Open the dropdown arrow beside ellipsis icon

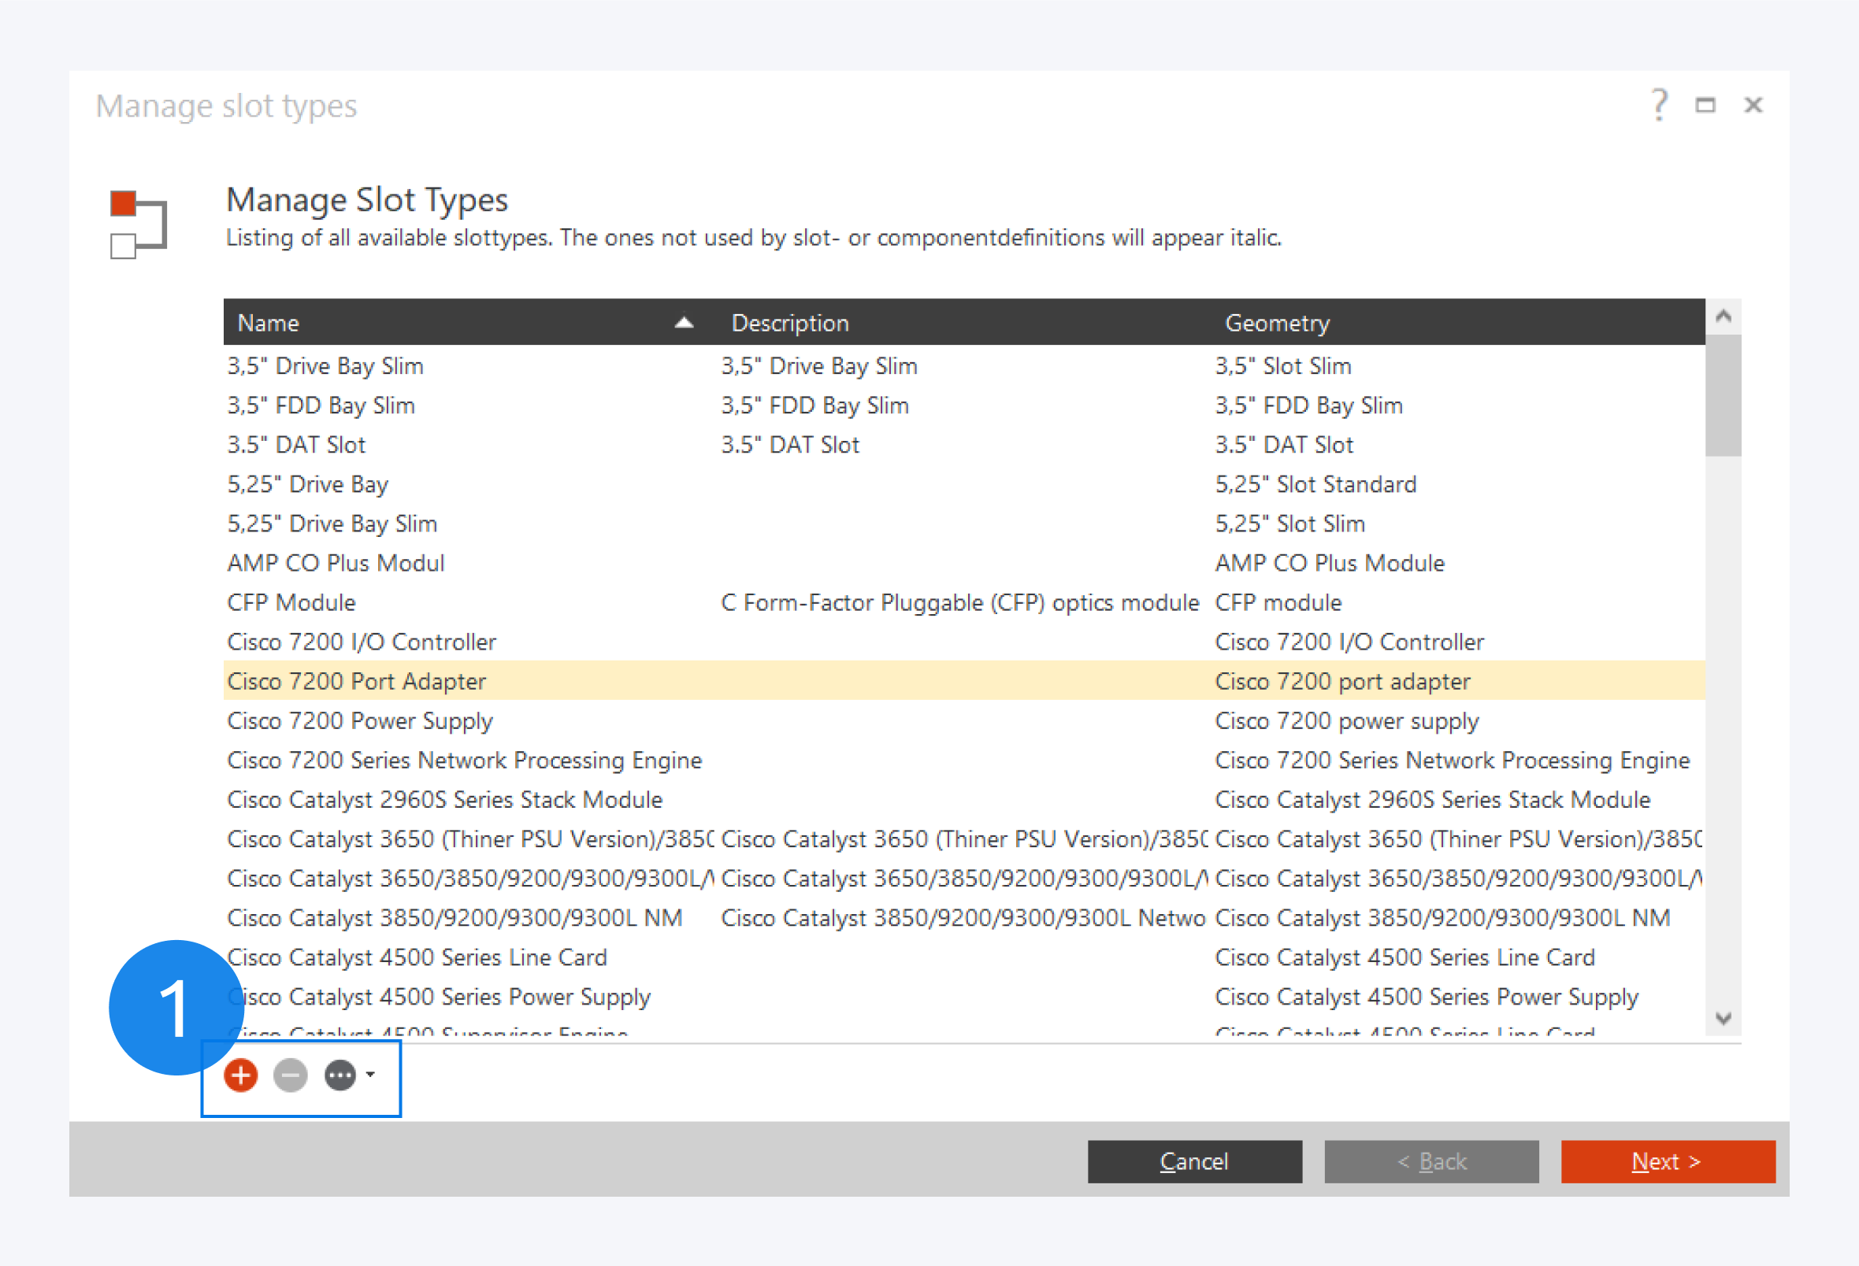pos(370,1074)
